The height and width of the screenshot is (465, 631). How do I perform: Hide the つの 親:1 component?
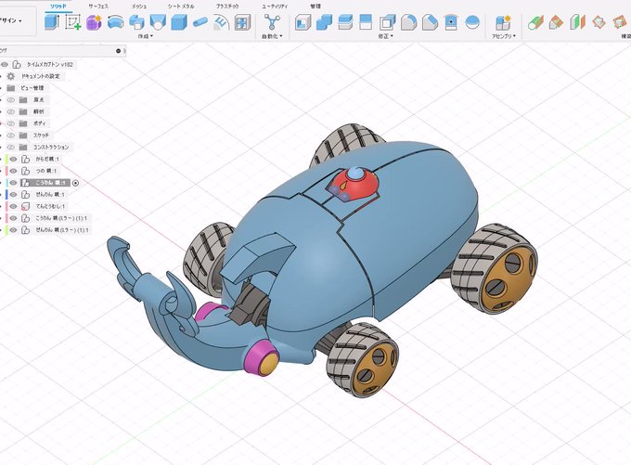click(x=13, y=171)
